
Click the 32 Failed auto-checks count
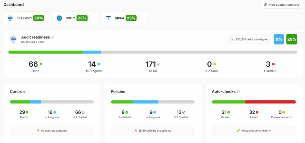tap(252, 112)
